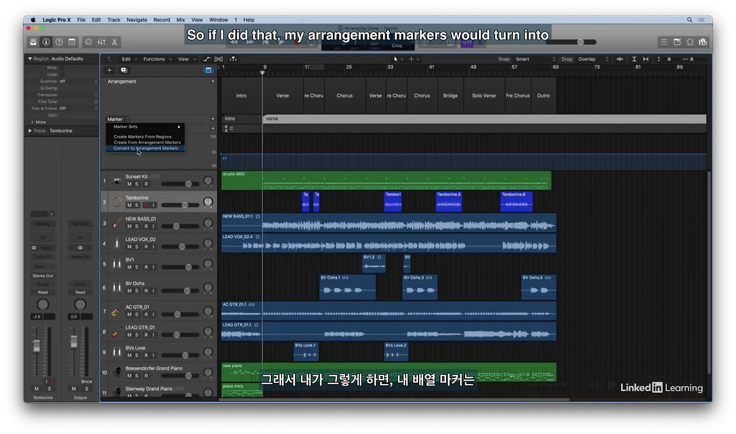
Task: Choose Create Markers From Regions
Action: click(x=145, y=137)
